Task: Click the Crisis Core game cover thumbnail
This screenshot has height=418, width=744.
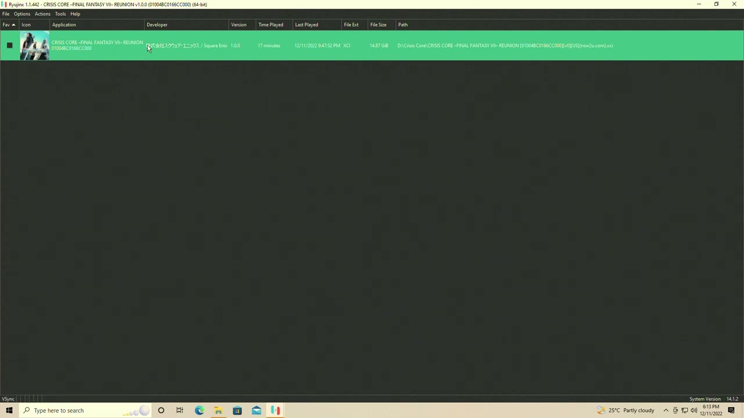Action: pos(34,45)
